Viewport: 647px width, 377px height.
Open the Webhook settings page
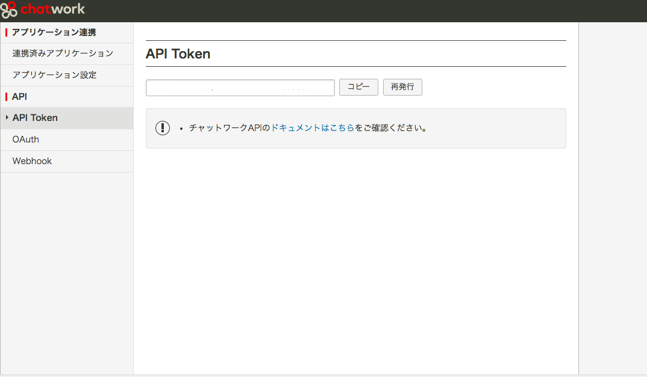click(32, 161)
